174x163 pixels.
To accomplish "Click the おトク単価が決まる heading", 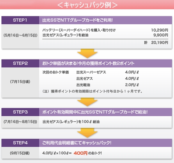I will coord(88,63).
